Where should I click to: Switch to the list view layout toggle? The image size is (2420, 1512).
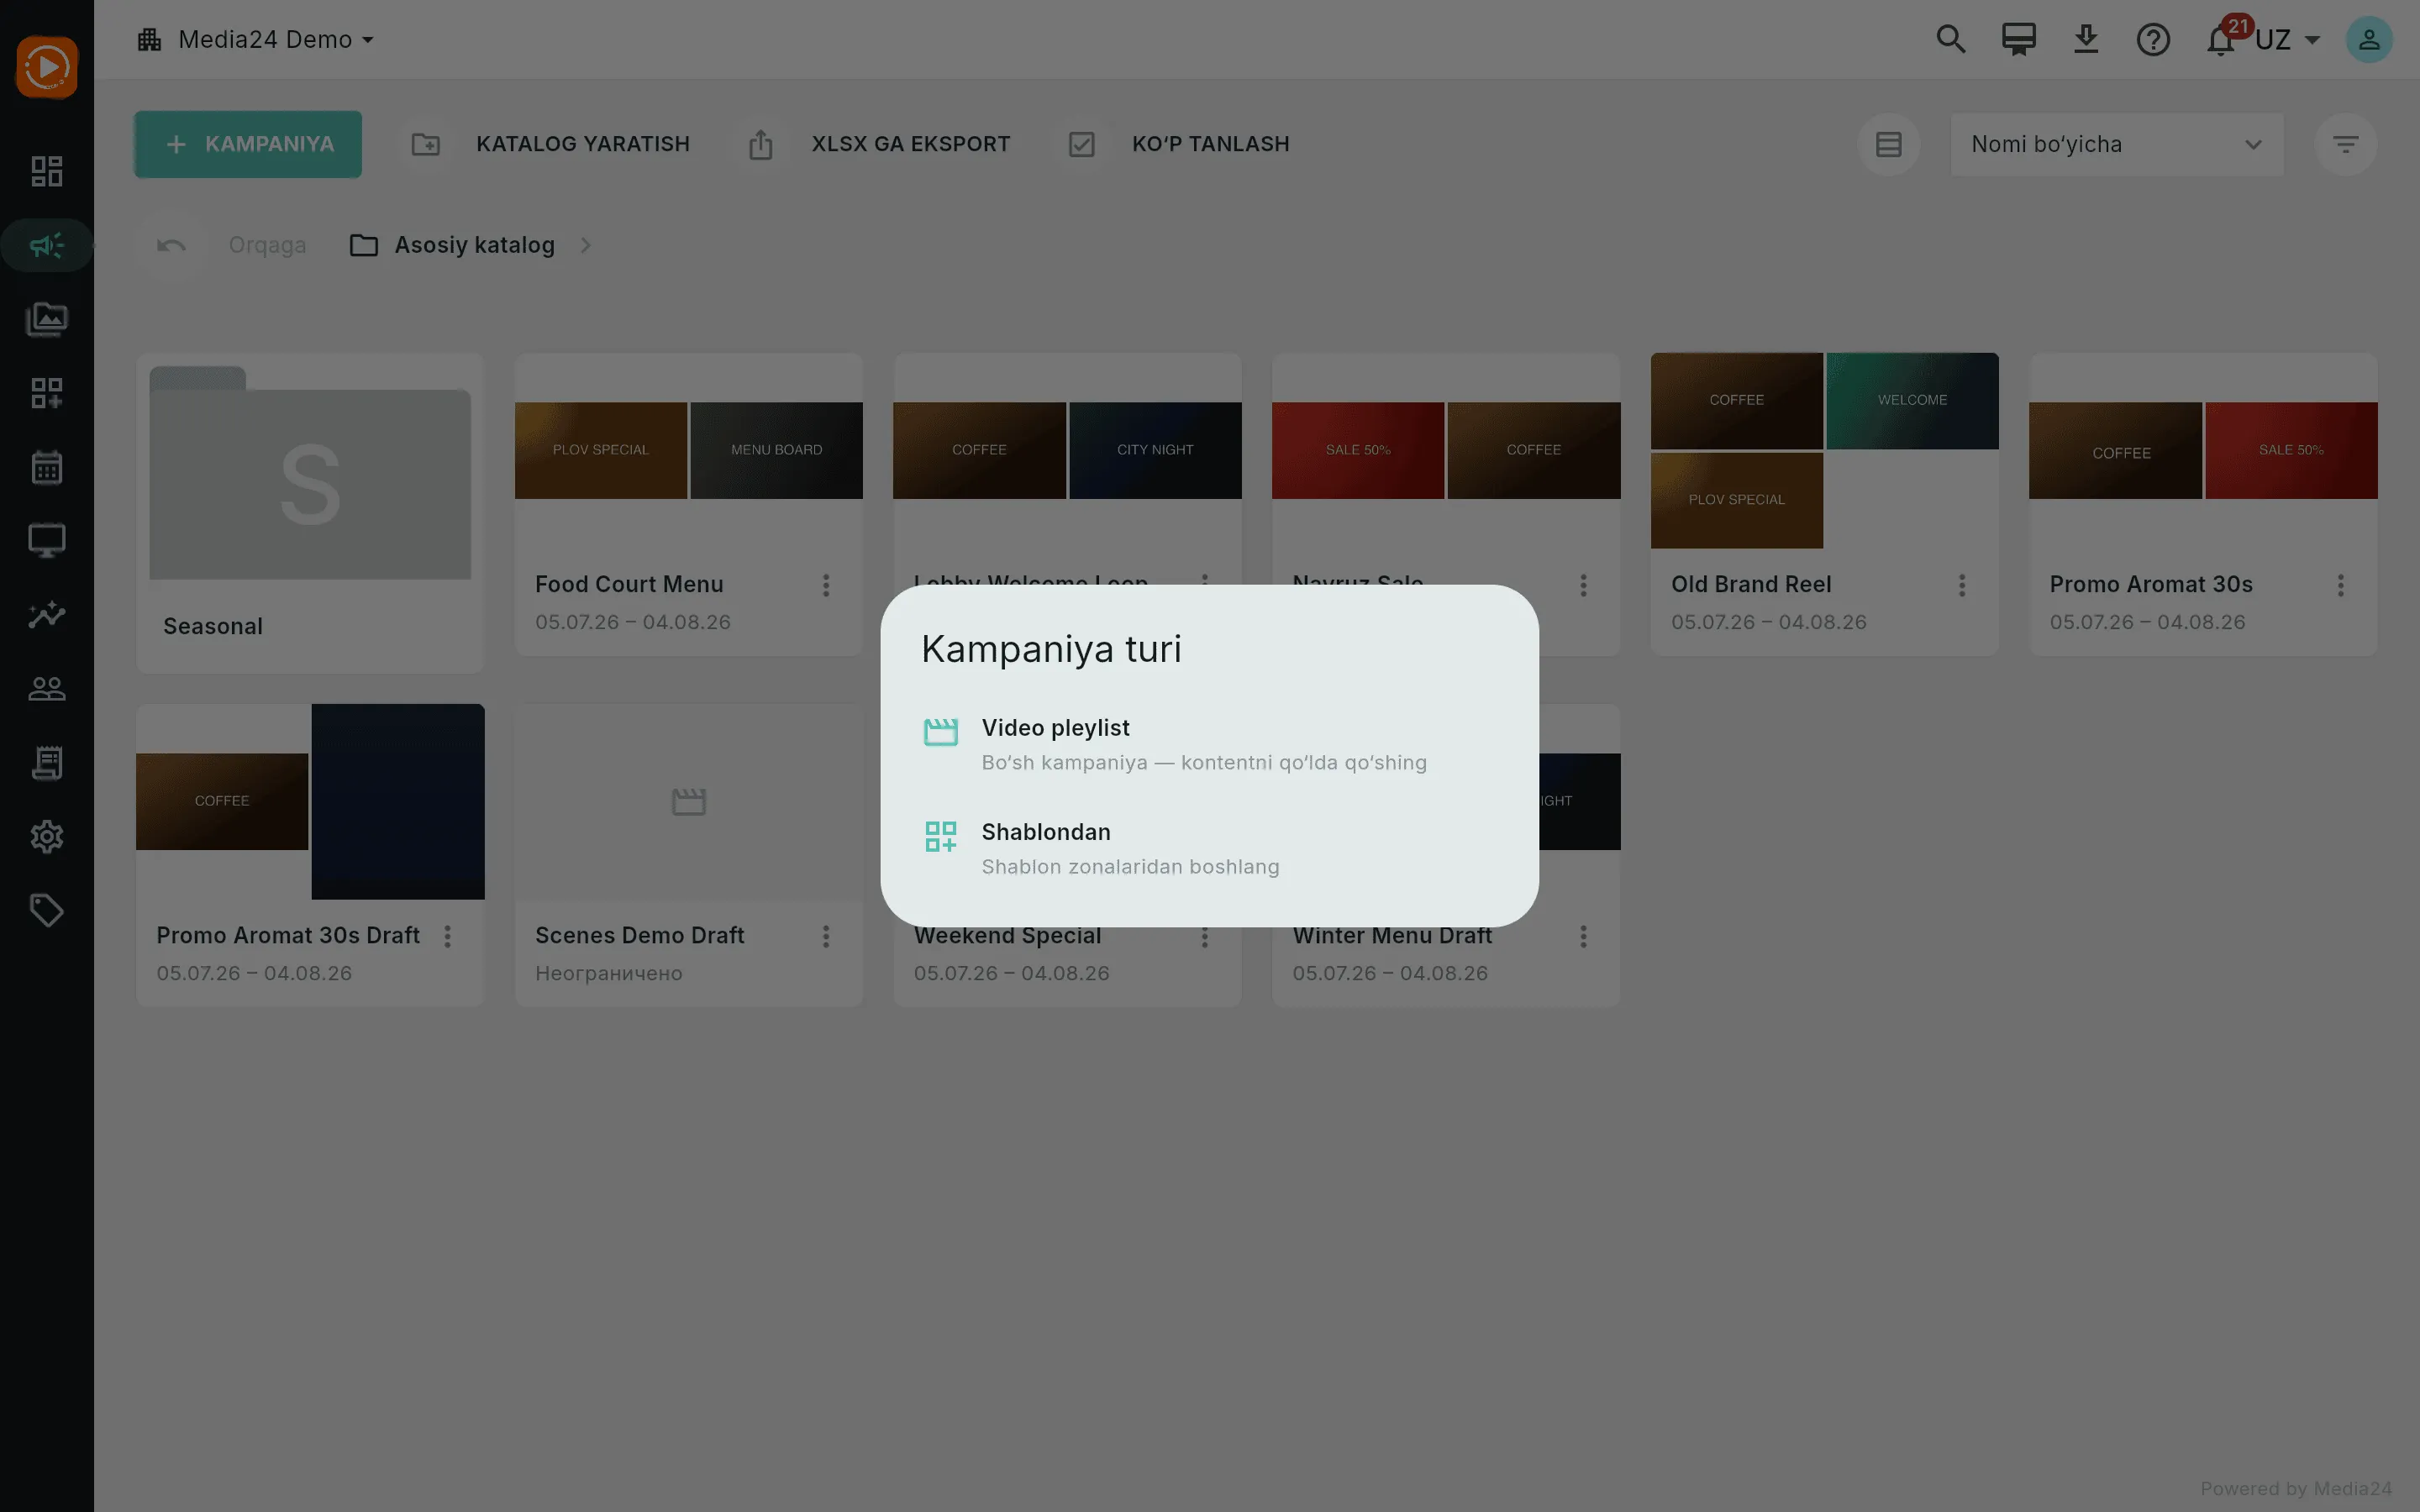click(x=1888, y=144)
